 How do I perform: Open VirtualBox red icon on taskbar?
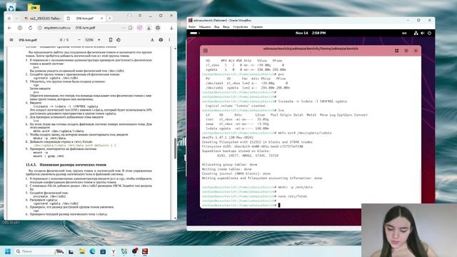pyautogui.click(x=145, y=251)
